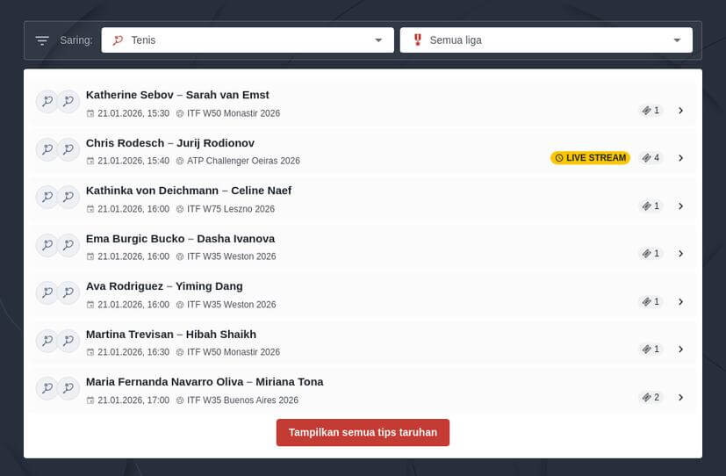Click the filter icon beside Saring
The image size is (726, 476).
(42, 40)
